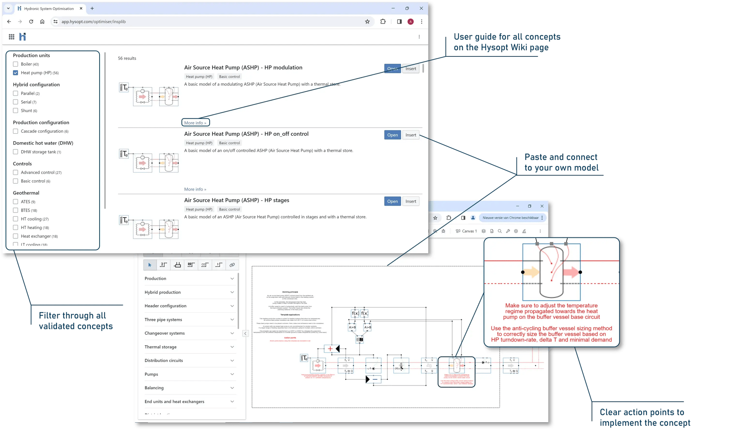The image size is (729, 433).
Task: Switch to the Canvas 1 tab
Action: [x=466, y=231]
